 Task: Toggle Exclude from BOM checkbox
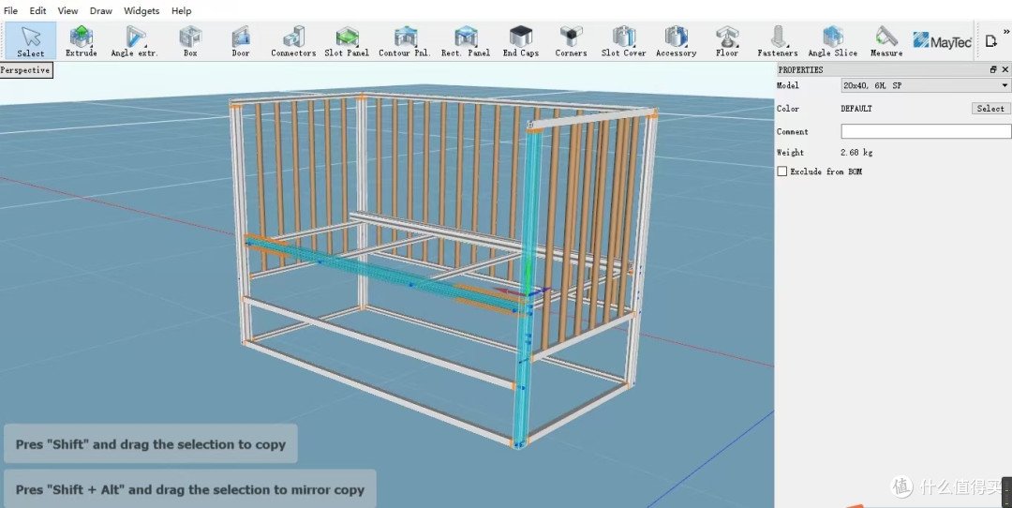point(782,172)
